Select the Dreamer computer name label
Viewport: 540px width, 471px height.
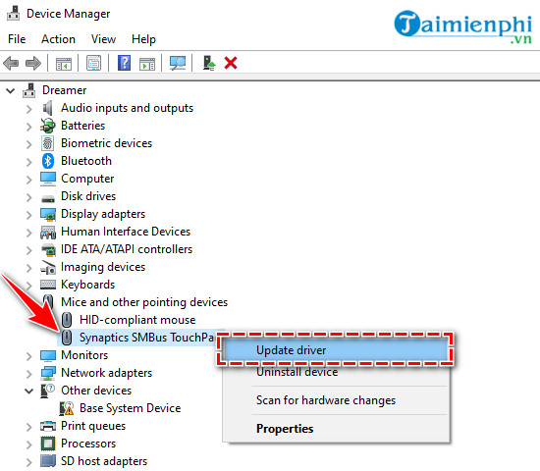[x=65, y=90]
